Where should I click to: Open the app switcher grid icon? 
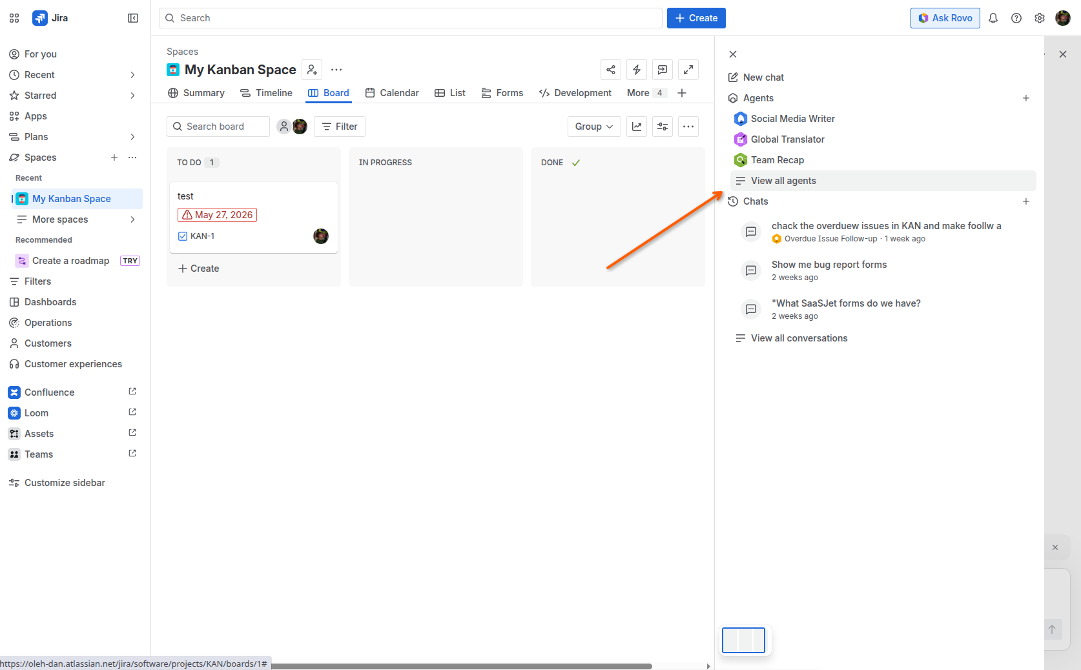tap(14, 18)
